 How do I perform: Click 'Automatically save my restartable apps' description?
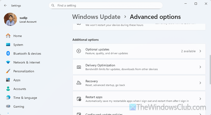click(x=137, y=101)
